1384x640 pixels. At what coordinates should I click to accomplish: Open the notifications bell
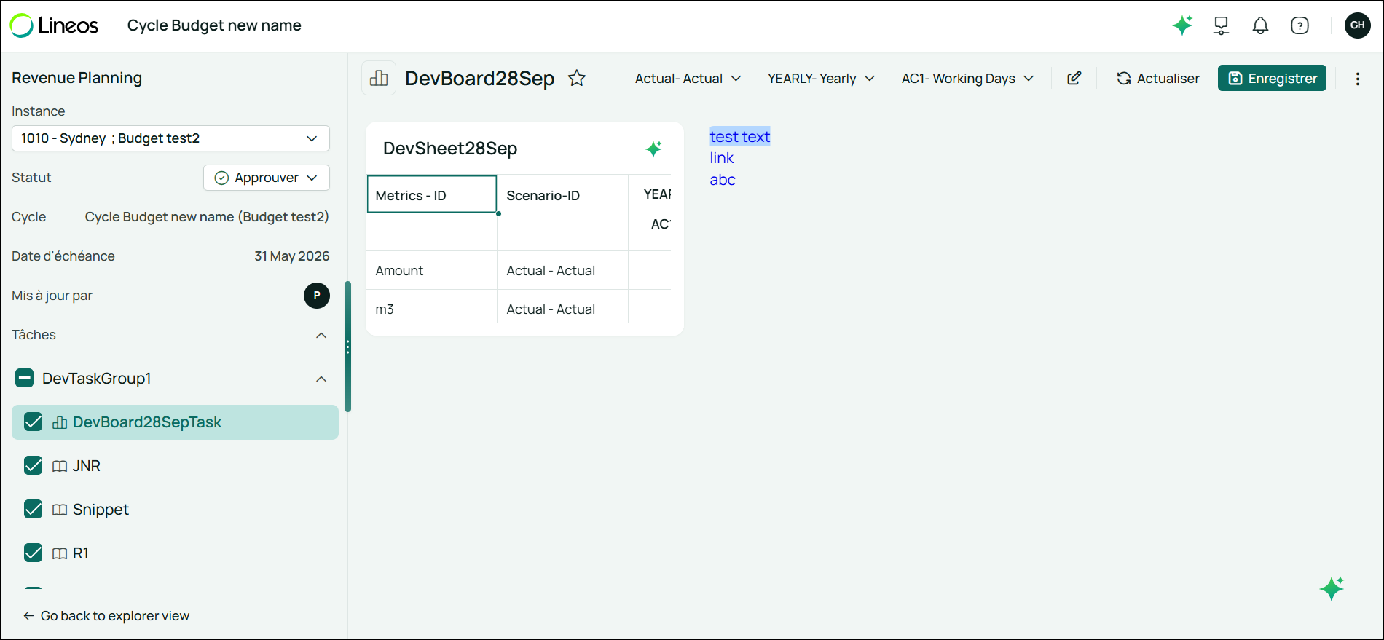pyautogui.click(x=1260, y=25)
